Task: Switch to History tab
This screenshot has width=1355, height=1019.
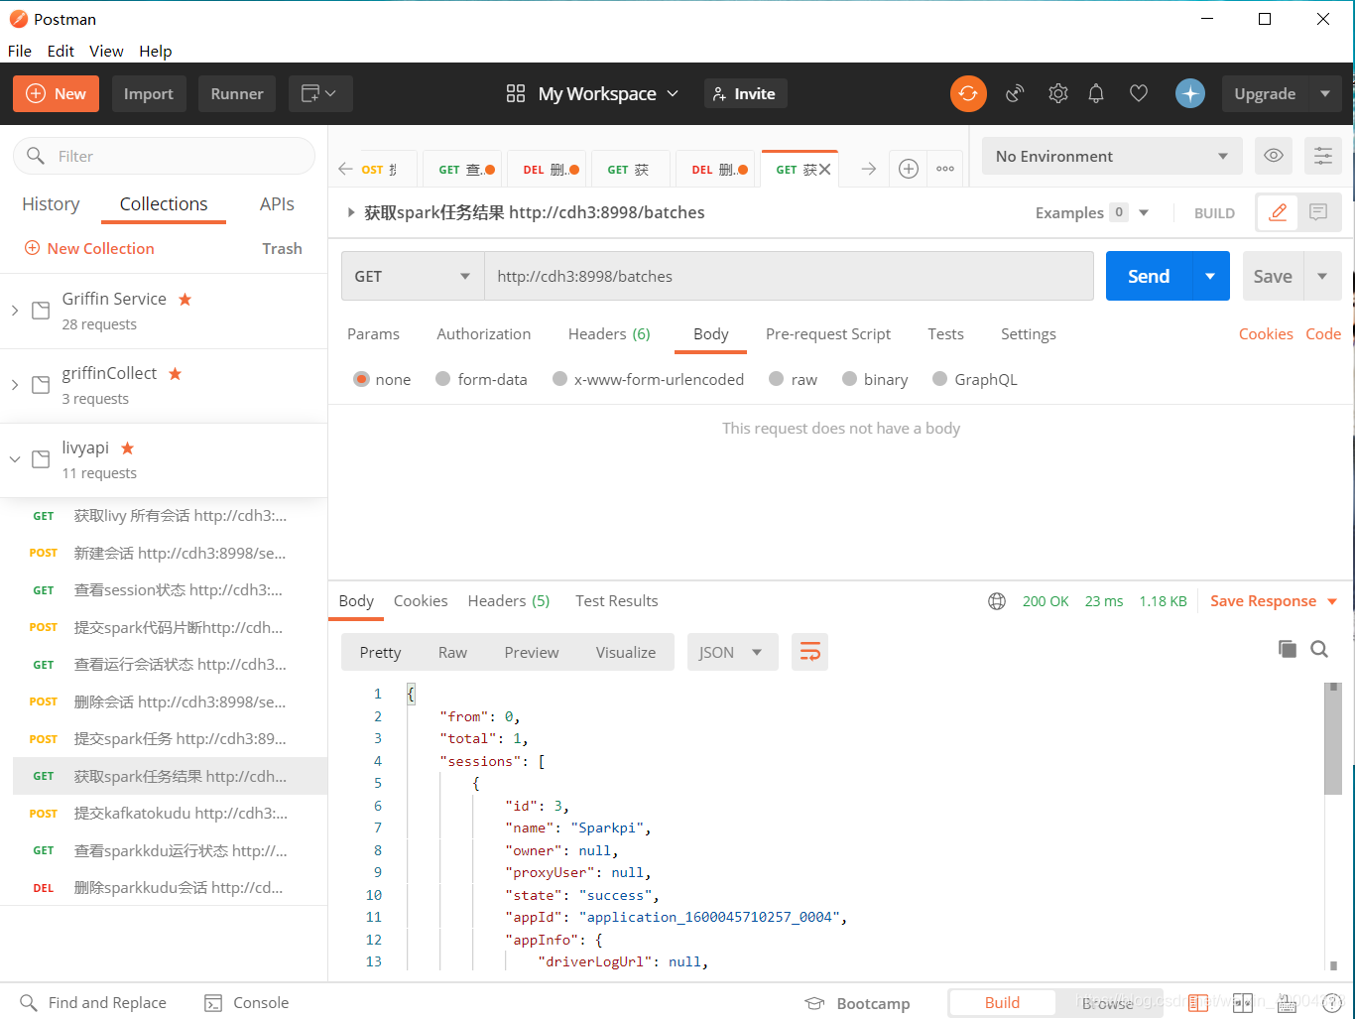Action: point(51,203)
